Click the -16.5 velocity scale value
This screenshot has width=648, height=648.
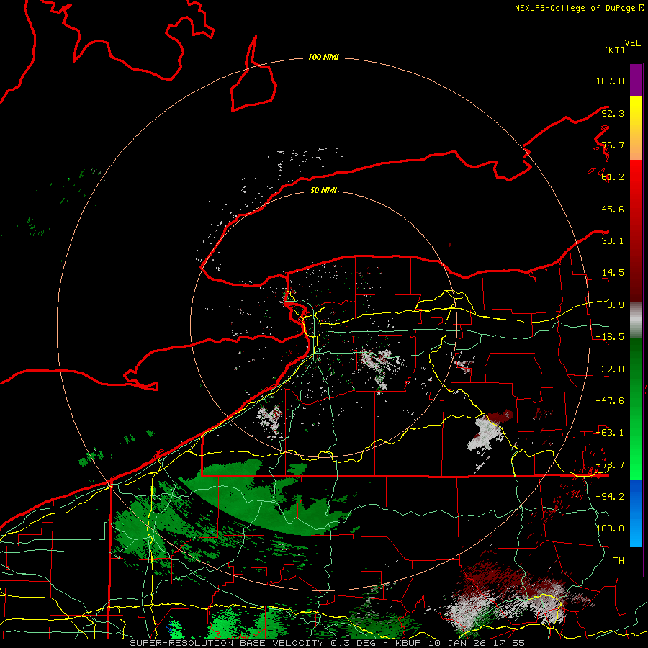click(x=610, y=337)
